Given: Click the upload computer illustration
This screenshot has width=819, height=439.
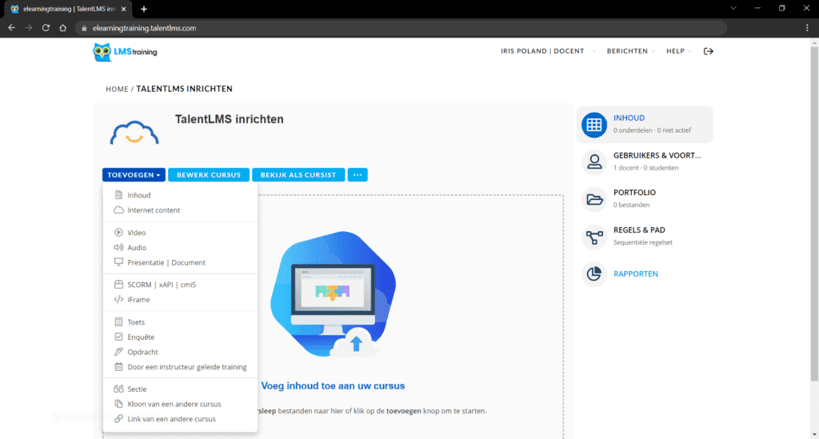Looking at the screenshot, I should pyautogui.click(x=334, y=294).
